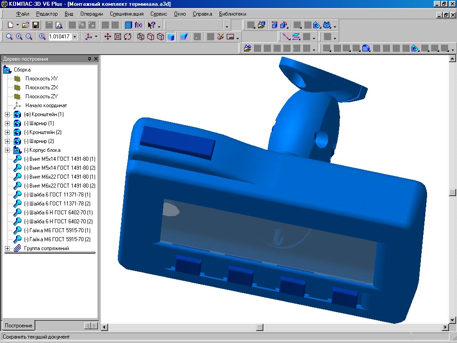The width and height of the screenshot is (457, 343).
Task: Open an existing document via folder icon
Action: [x=26, y=25]
